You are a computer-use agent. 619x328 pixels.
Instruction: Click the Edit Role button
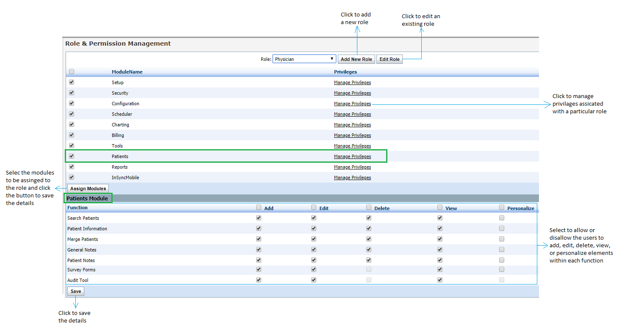click(x=389, y=59)
